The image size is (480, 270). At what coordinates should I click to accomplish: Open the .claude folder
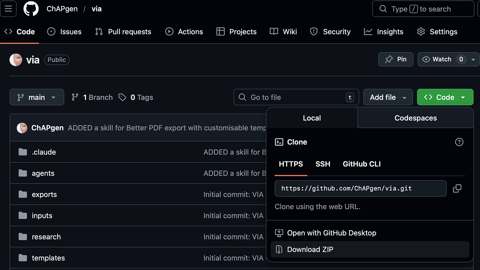(44, 152)
